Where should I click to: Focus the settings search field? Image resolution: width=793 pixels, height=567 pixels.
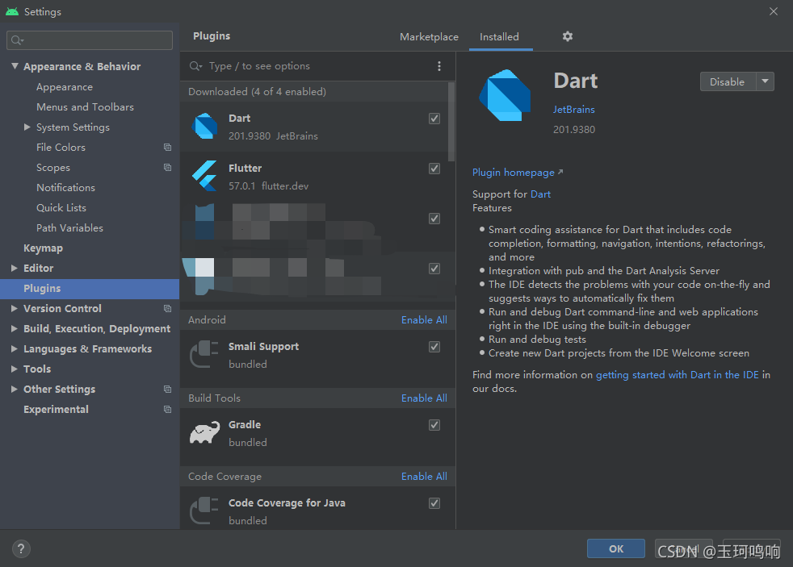[90, 40]
